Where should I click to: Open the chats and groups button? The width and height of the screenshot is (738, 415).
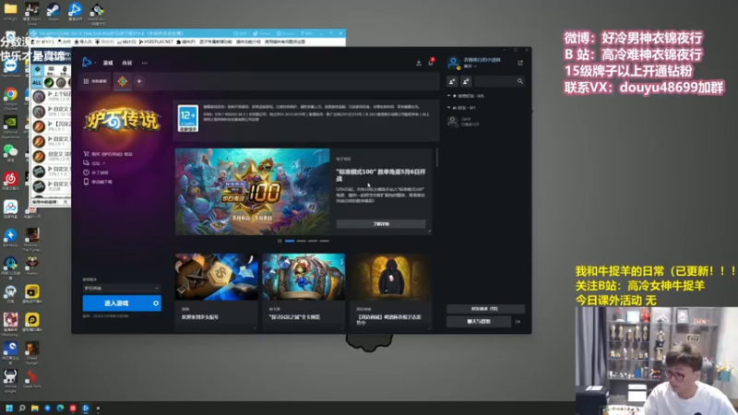click(479, 321)
